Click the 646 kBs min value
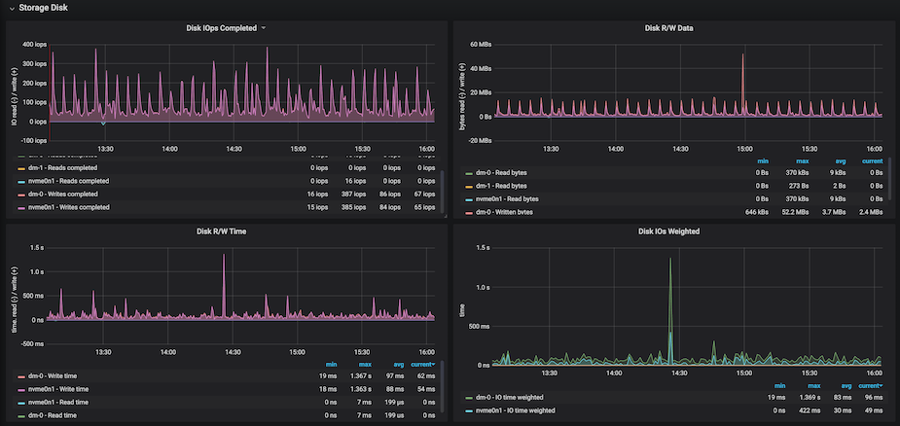Image resolution: width=900 pixels, height=426 pixels. (x=758, y=212)
